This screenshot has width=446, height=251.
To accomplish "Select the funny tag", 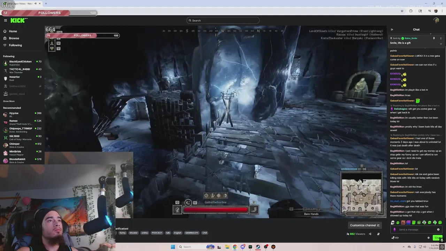I will click(123, 233).
